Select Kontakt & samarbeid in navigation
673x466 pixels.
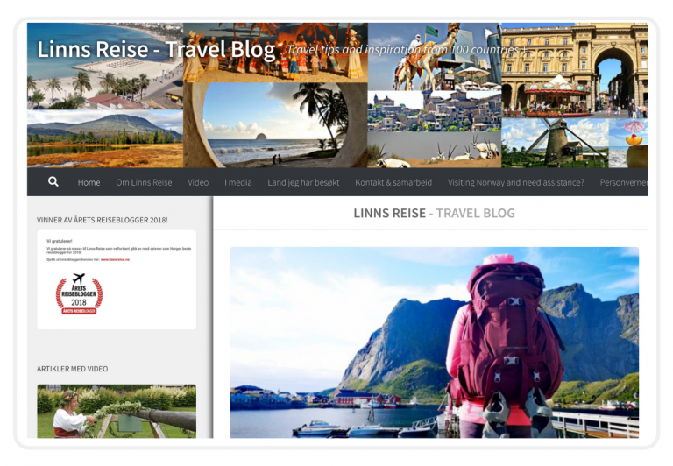[393, 182]
